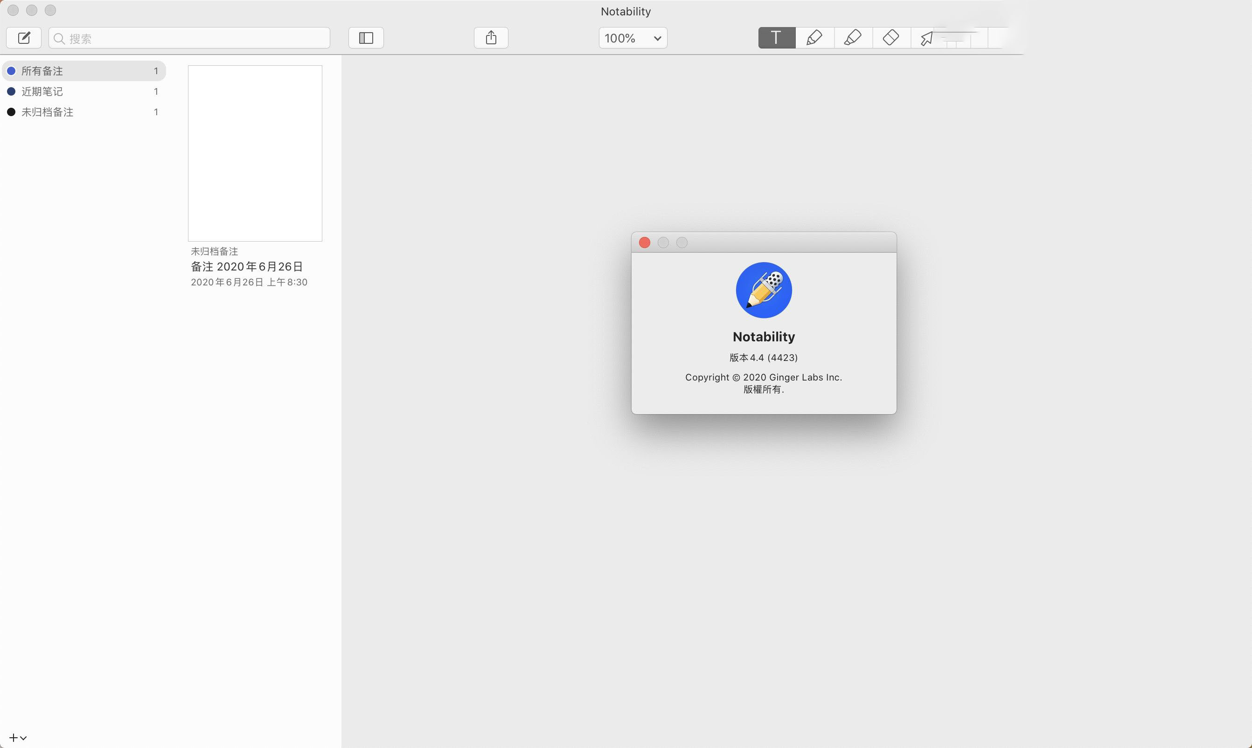Click the Notability window title
The image size is (1252, 748).
[x=626, y=11]
